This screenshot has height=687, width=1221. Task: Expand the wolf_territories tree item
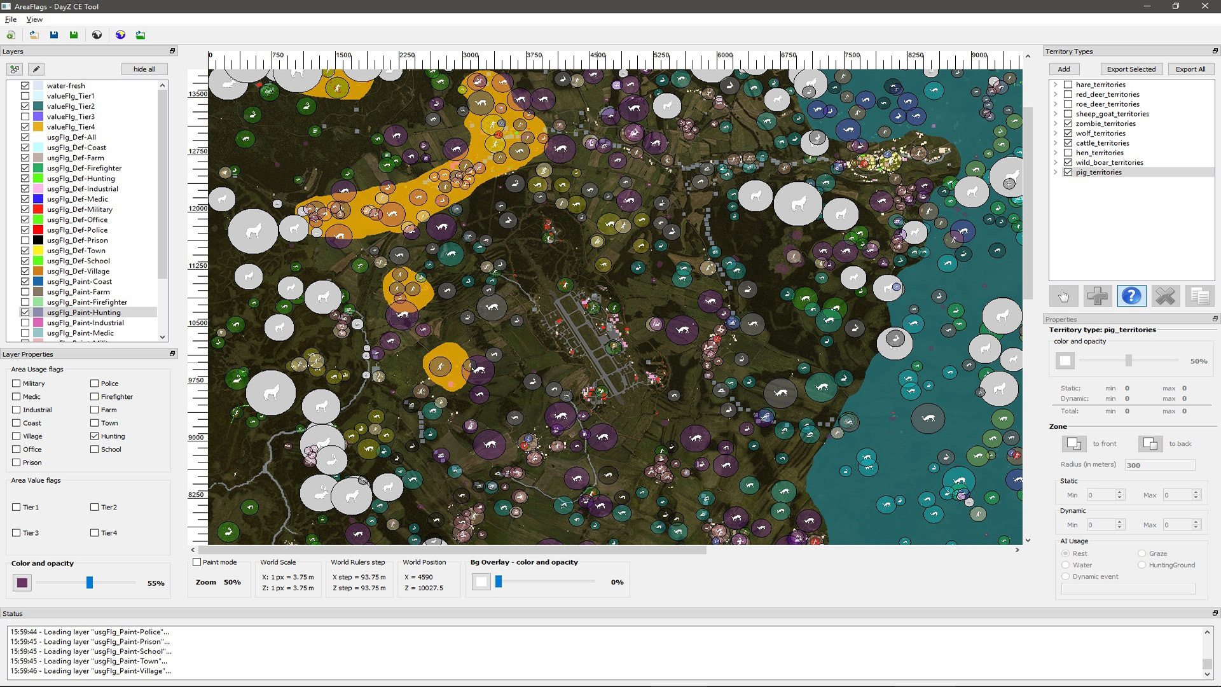click(1054, 134)
